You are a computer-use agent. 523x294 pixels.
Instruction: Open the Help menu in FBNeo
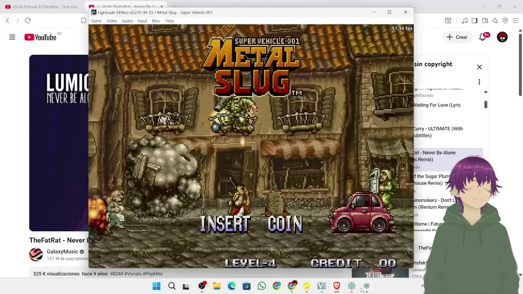(169, 21)
